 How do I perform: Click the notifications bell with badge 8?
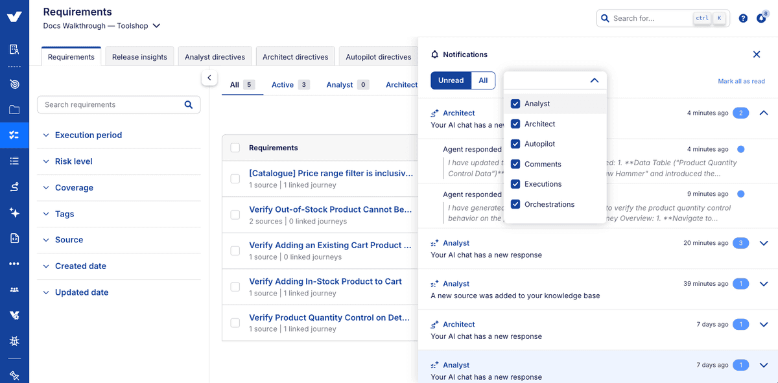tap(761, 17)
